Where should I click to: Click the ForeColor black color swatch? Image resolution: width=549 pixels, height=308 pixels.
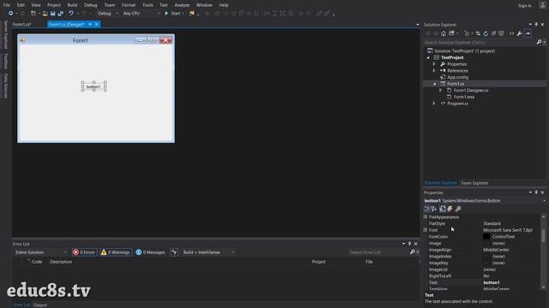pos(486,236)
